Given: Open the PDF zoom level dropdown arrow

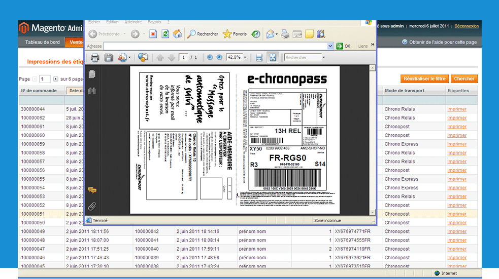Looking at the screenshot, I should pyautogui.click(x=245, y=57).
